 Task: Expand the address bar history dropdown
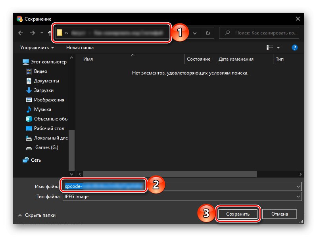(195, 33)
